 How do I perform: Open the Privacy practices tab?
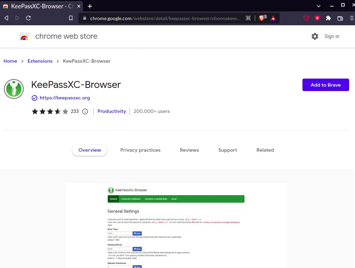coord(140,150)
